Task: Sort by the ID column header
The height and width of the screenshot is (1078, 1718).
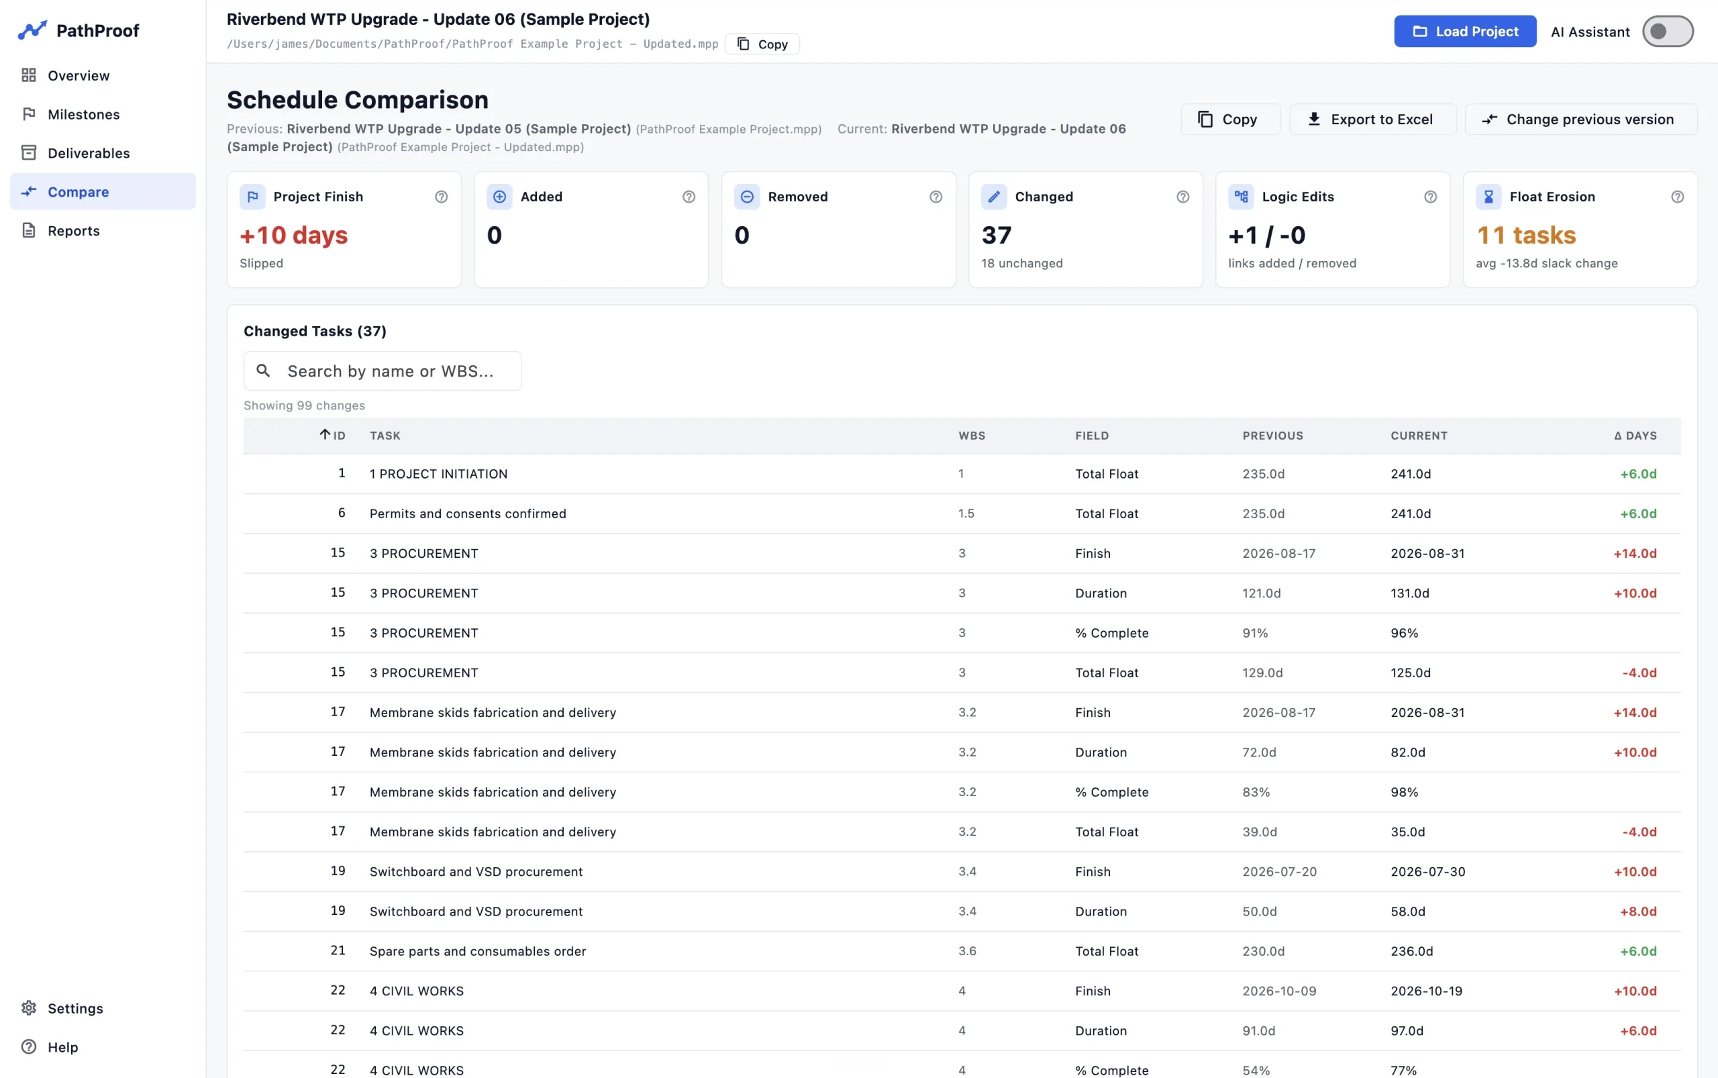Action: tap(332, 435)
